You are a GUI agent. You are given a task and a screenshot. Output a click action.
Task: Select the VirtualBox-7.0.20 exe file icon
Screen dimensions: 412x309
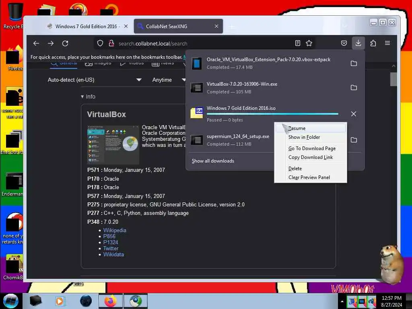coord(196,87)
